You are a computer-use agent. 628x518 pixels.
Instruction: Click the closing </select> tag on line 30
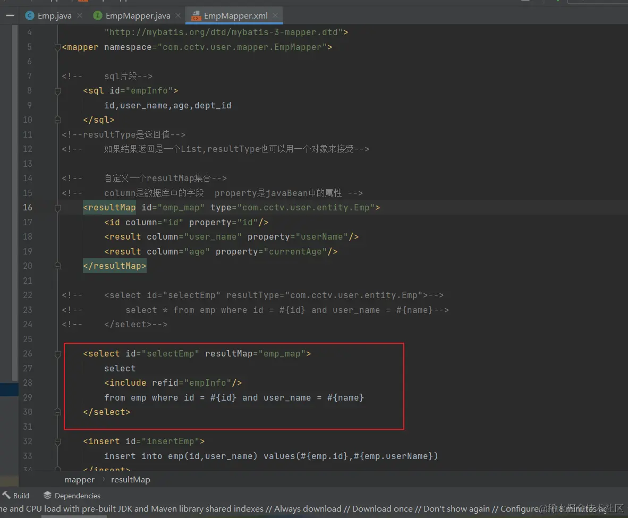tap(107, 412)
